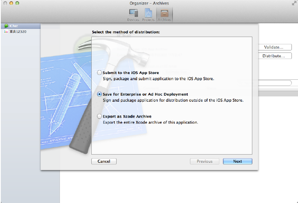Open the Devices section in the toolbar
This screenshot has width=298, height=203.
(133, 15)
